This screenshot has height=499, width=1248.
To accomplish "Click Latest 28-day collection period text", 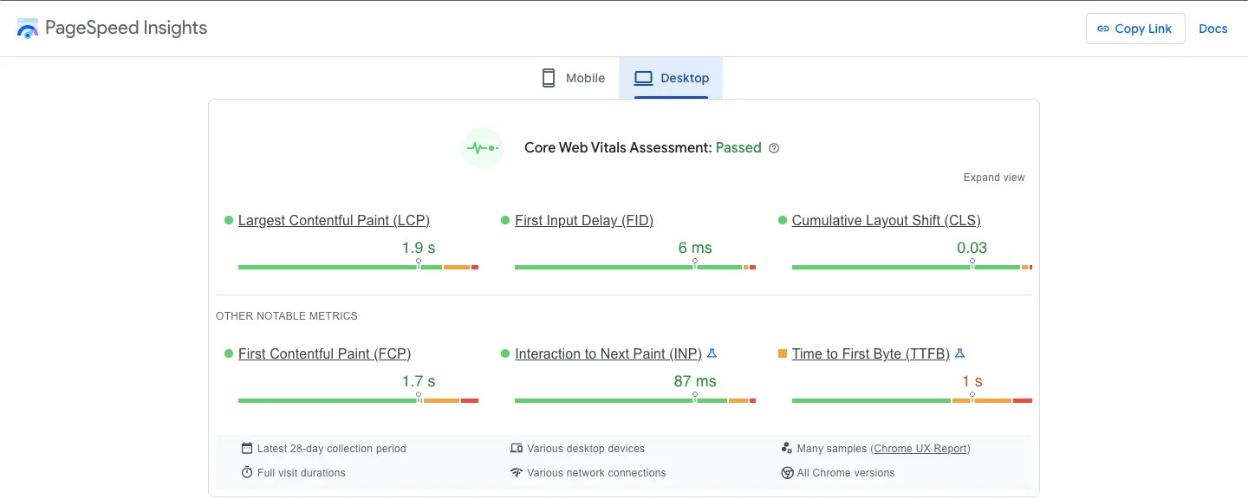I will pos(332,449).
